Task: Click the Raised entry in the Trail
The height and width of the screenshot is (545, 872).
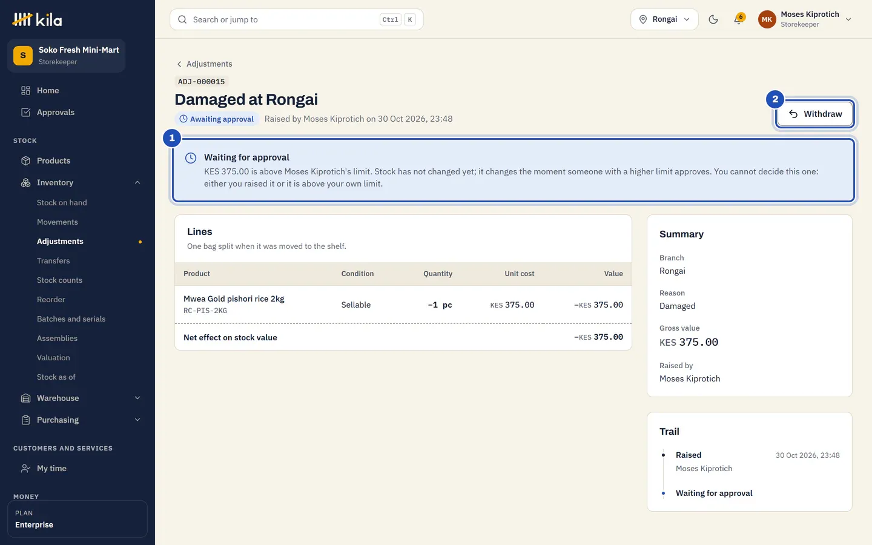Action: coord(689,455)
